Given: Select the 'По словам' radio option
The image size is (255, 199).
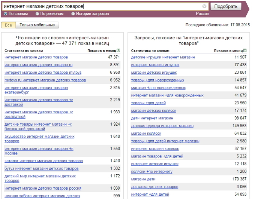Looking at the screenshot, I should [6, 14].
